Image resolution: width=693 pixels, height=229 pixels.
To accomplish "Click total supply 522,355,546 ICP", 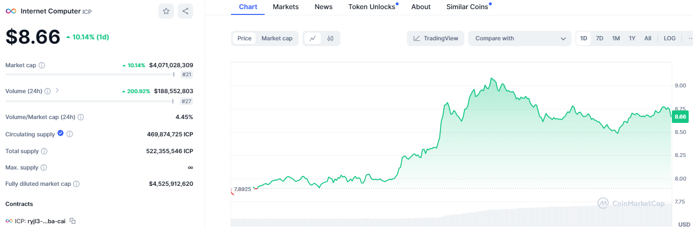I will click(x=170, y=151).
